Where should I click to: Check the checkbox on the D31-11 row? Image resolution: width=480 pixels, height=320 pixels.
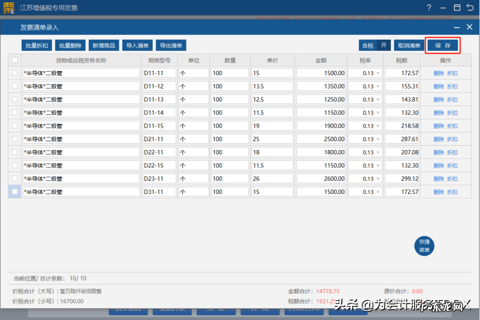click(15, 192)
